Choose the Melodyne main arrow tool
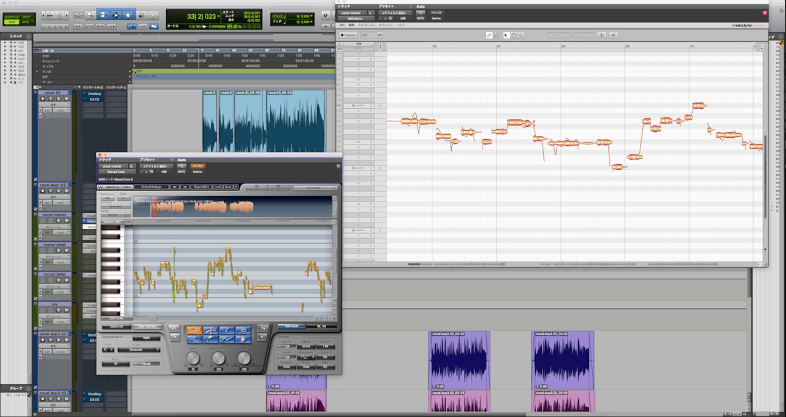The width and height of the screenshot is (786, 417). point(506,35)
